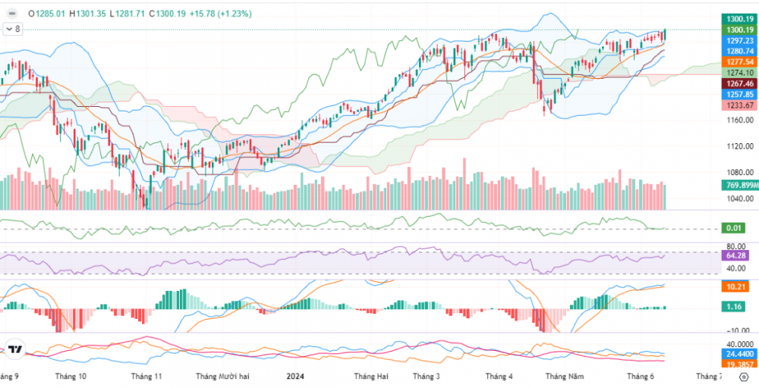Click the dark red 1267.46 price label
The height and width of the screenshot is (388, 759).
pyautogui.click(x=739, y=83)
